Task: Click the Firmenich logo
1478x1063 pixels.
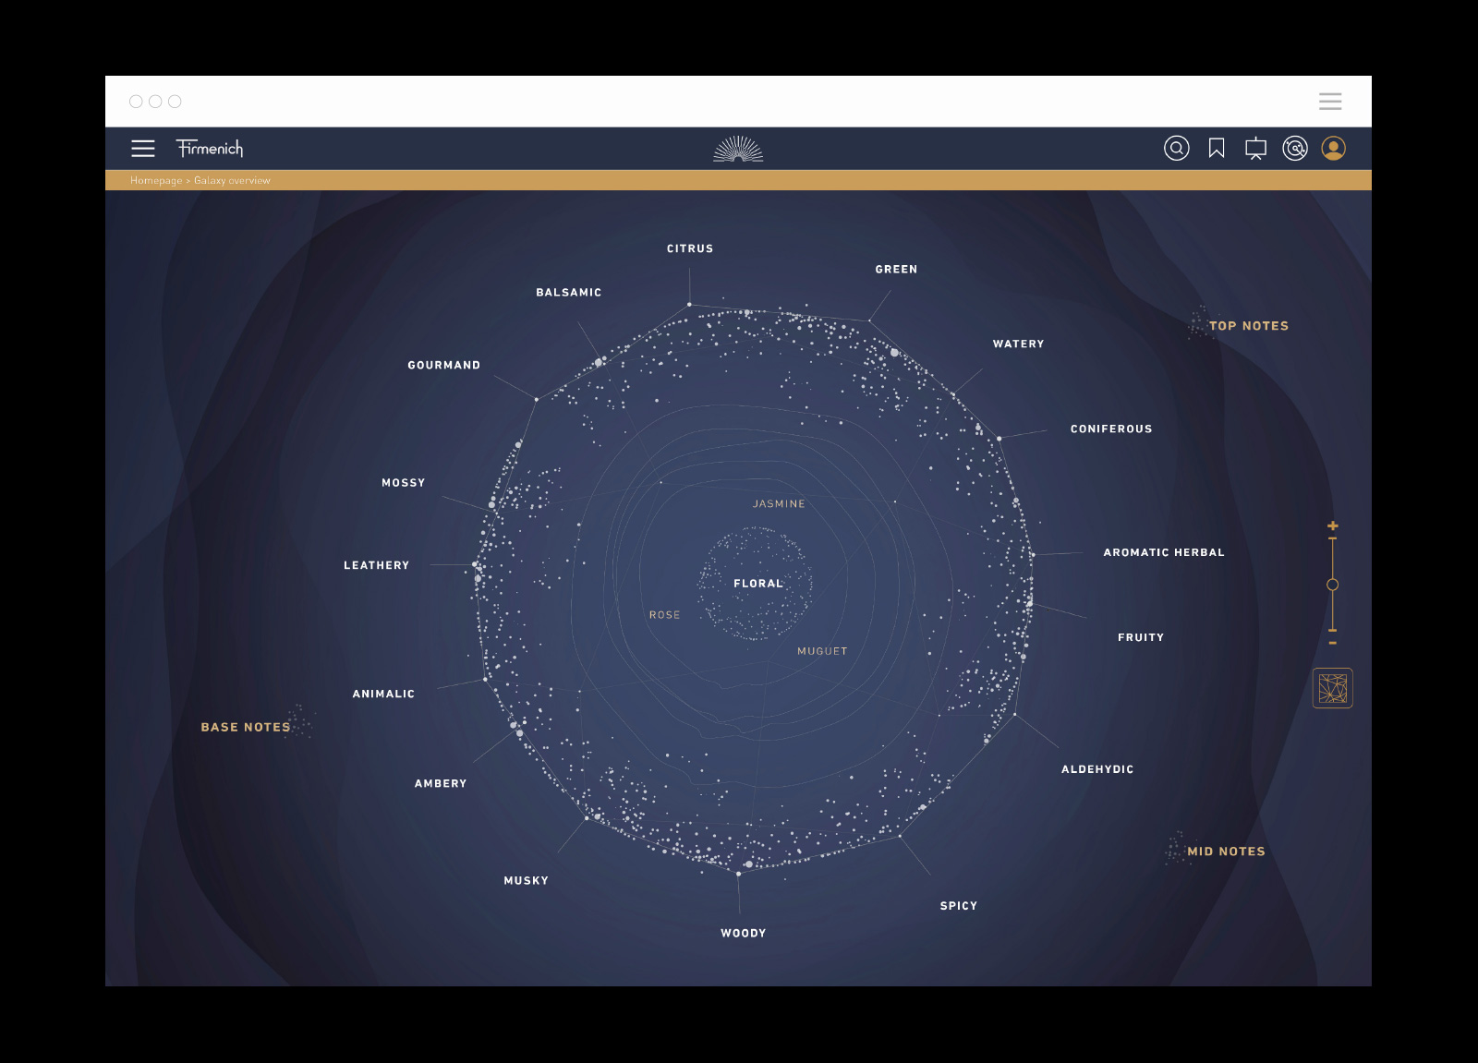Action: pyautogui.click(x=210, y=148)
